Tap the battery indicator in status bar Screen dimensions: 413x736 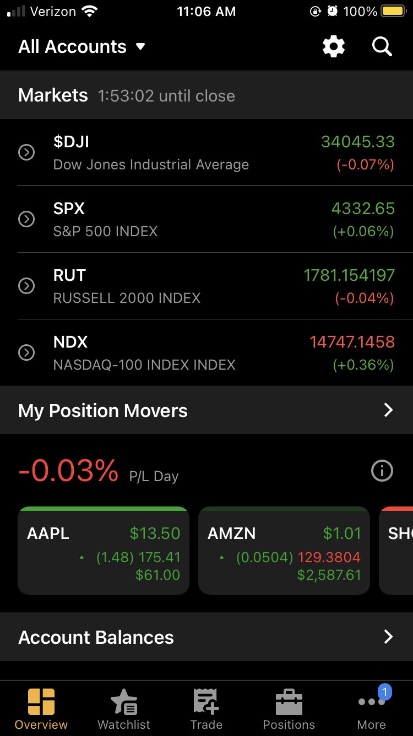[x=394, y=12]
